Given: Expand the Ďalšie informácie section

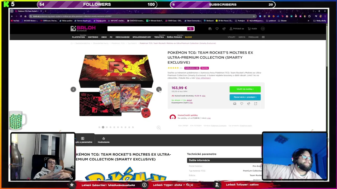Looking at the screenshot, I should point(225,160).
